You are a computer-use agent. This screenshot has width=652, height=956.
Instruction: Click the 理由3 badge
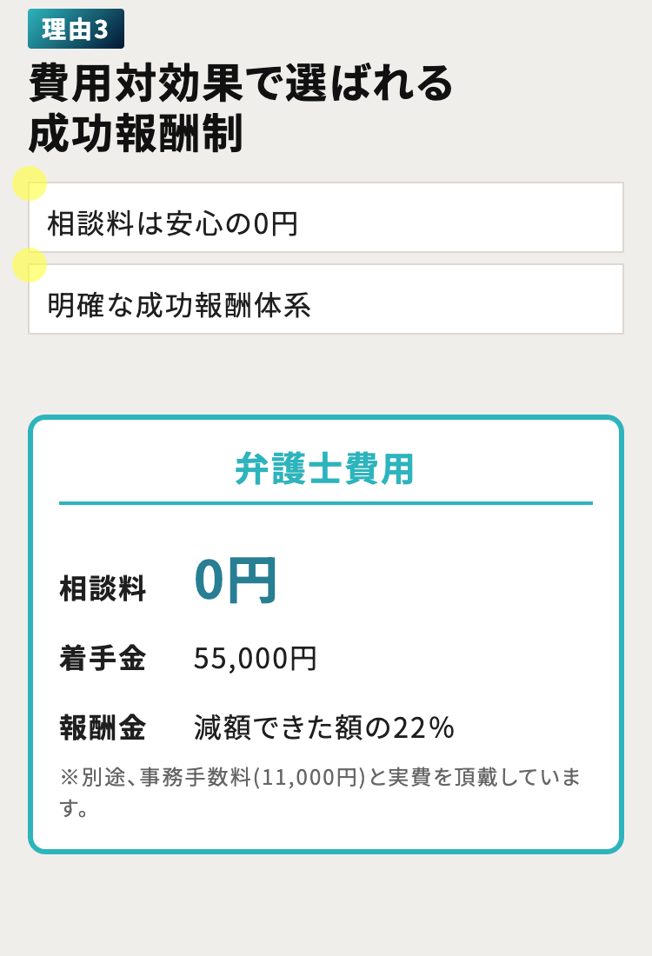point(76,29)
